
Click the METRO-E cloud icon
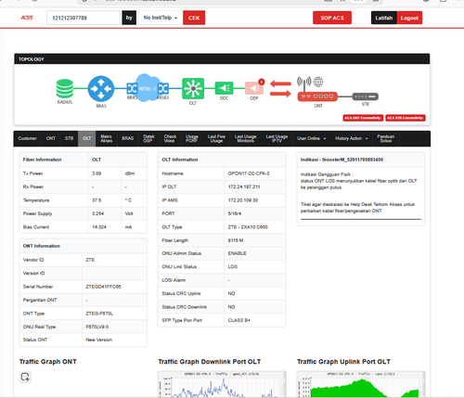click(148, 88)
